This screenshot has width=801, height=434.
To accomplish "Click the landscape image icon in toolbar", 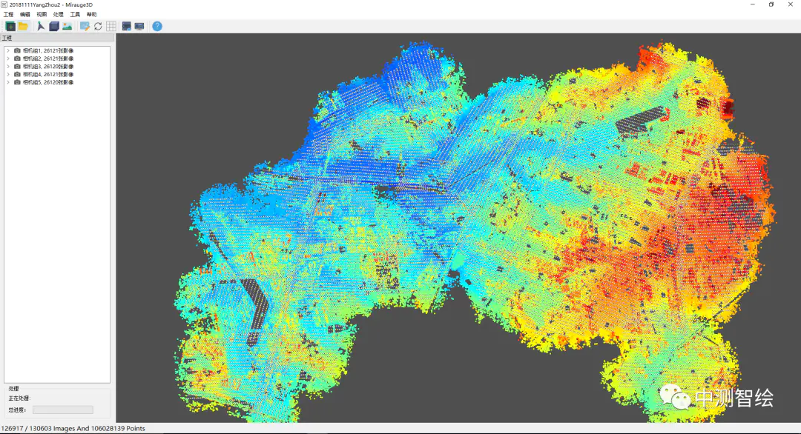I will tap(67, 26).
